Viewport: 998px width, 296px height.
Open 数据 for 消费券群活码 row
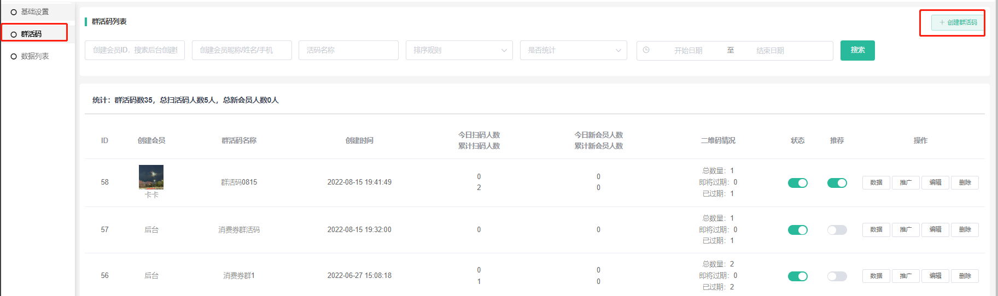coord(876,229)
